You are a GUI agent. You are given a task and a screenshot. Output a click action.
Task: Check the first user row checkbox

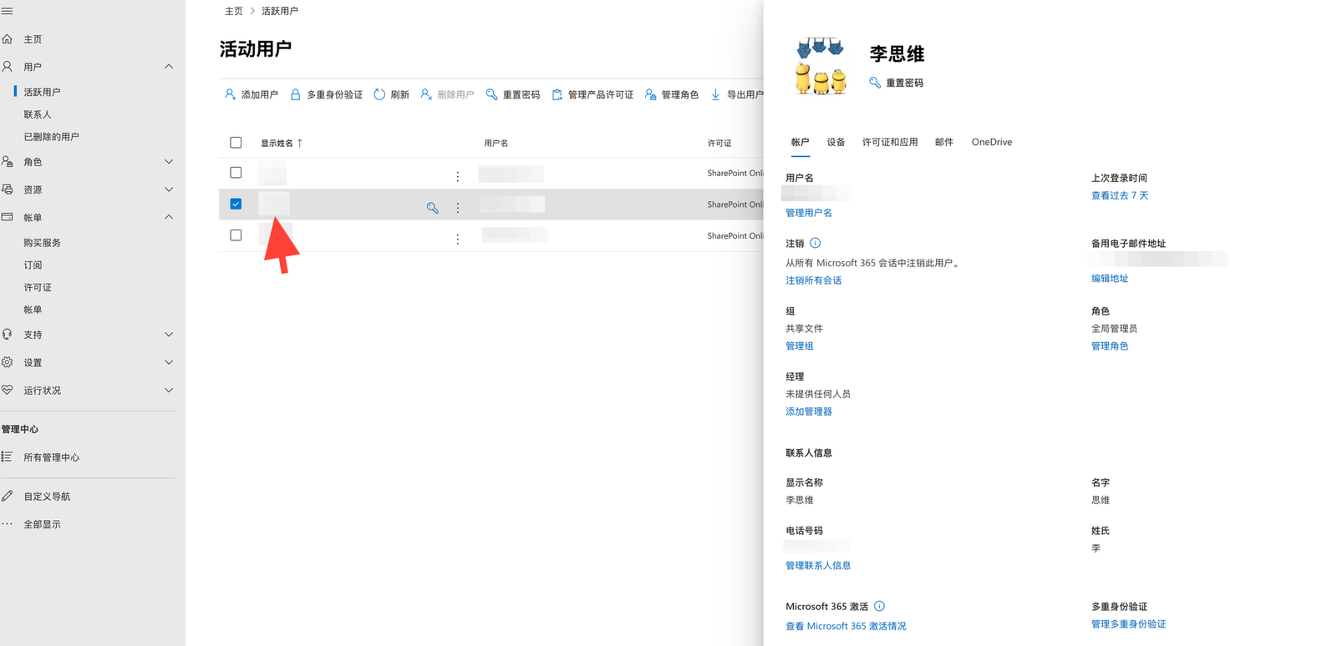coord(236,173)
